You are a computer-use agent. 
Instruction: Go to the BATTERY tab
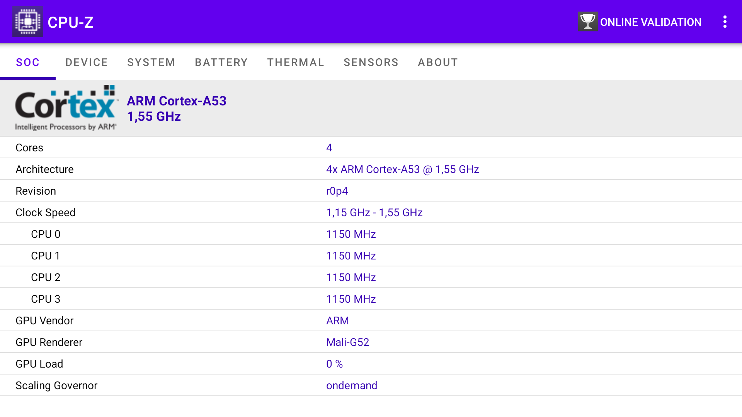tap(221, 63)
